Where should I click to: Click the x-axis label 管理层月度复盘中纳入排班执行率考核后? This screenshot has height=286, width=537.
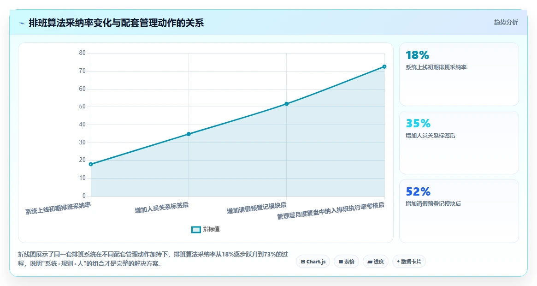pyautogui.click(x=331, y=210)
